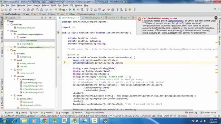Click the search magnifier at toolbar right
Screen dimensions: 221x124
[x=215, y=9]
